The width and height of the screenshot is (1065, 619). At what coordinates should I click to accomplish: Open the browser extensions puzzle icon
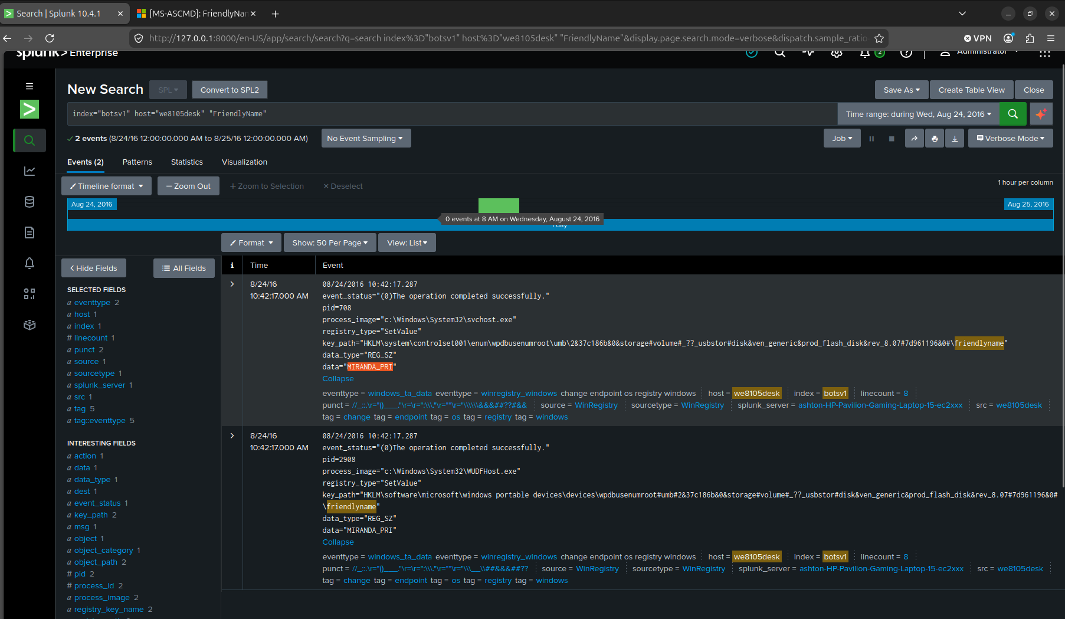(1030, 38)
